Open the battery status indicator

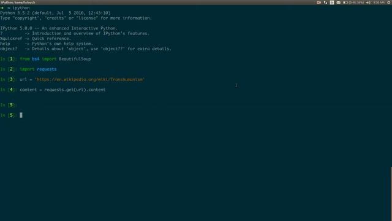tap(353, 2)
